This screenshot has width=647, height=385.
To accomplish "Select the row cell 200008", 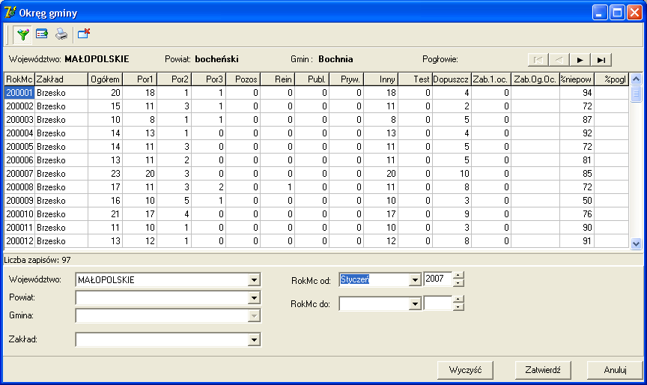I will pyautogui.click(x=19, y=187).
